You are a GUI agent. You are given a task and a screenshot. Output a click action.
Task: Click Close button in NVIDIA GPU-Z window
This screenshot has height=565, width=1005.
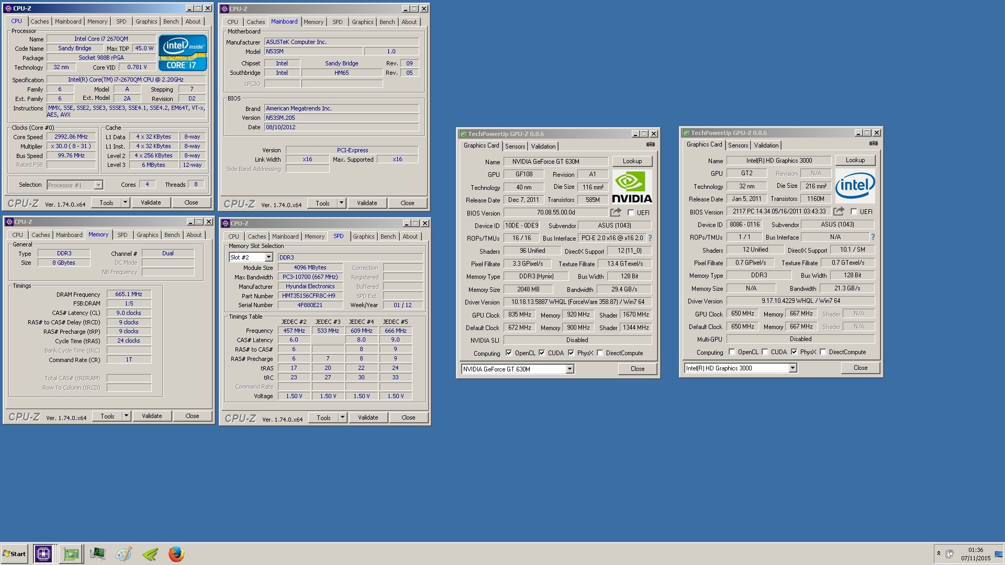pos(637,369)
